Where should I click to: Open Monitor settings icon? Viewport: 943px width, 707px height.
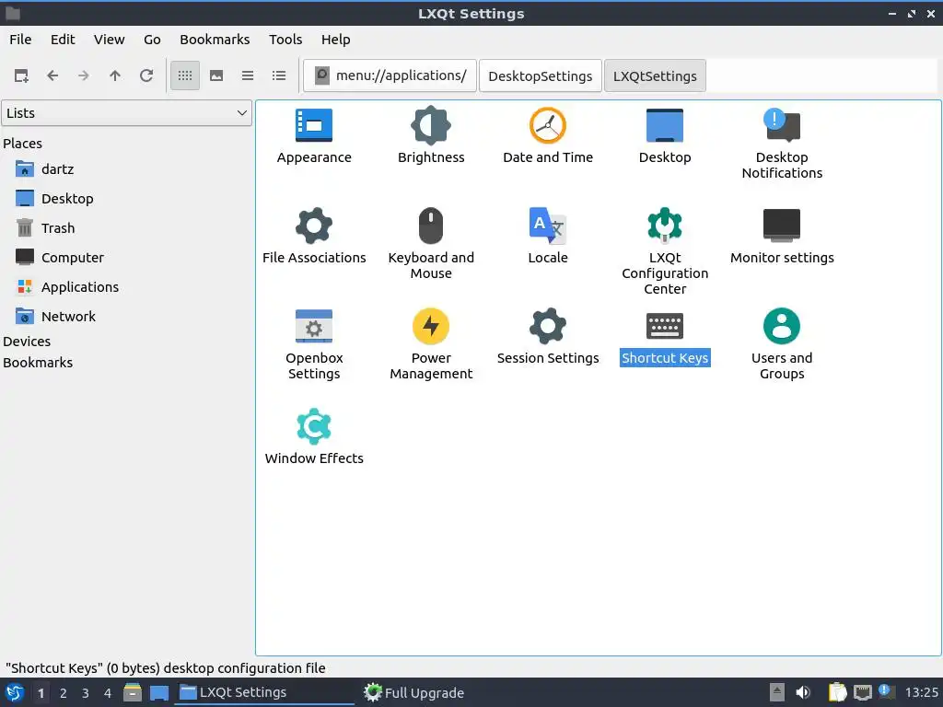[781, 226]
